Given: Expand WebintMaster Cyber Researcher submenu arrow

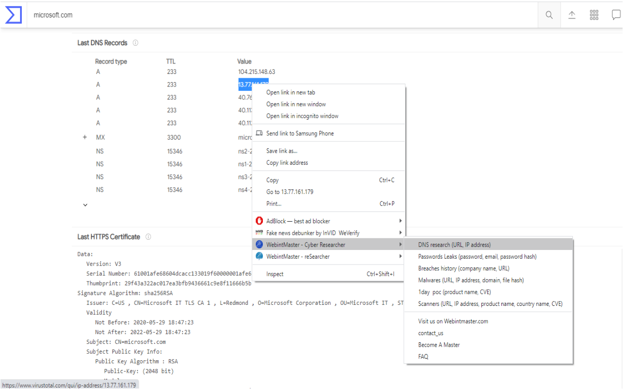Looking at the screenshot, I should [x=401, y=245].
